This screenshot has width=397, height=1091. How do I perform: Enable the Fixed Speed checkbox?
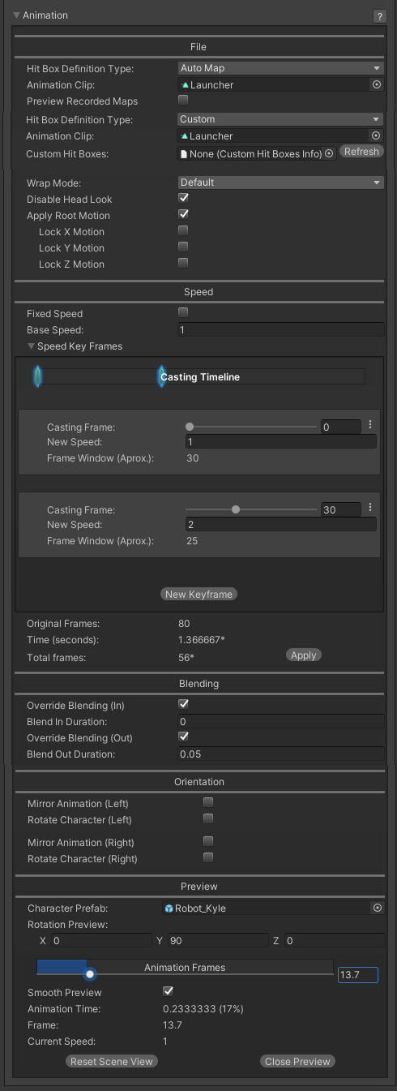183,312
